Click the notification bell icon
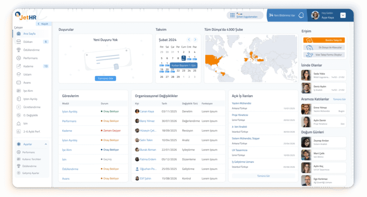 [x=301, y=15]
